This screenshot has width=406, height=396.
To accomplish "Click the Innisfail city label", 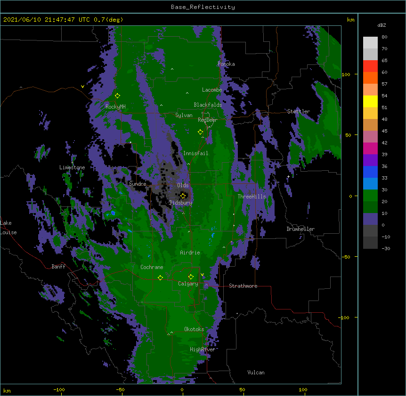I will (195, 153).
